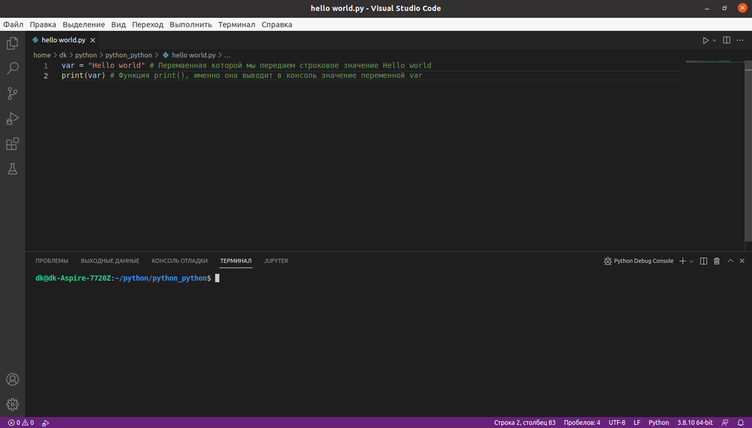
Task: Open terminal launch profile dropdown arrow
Action: 691,261
